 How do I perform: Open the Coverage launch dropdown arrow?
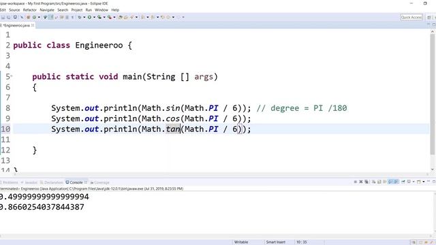tap(104, 17)
